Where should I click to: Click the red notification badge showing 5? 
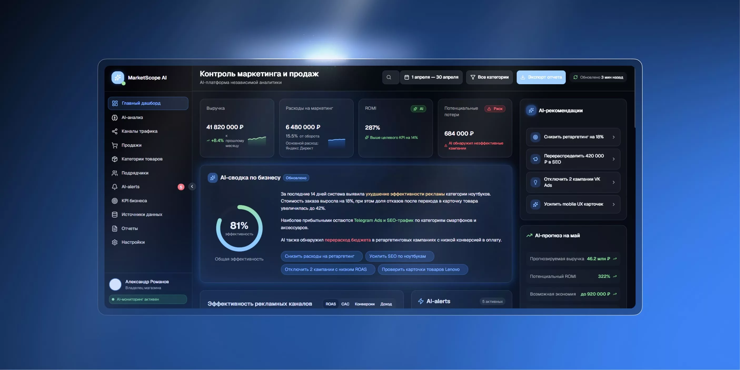pyautogui.click(x=181, y=187)
